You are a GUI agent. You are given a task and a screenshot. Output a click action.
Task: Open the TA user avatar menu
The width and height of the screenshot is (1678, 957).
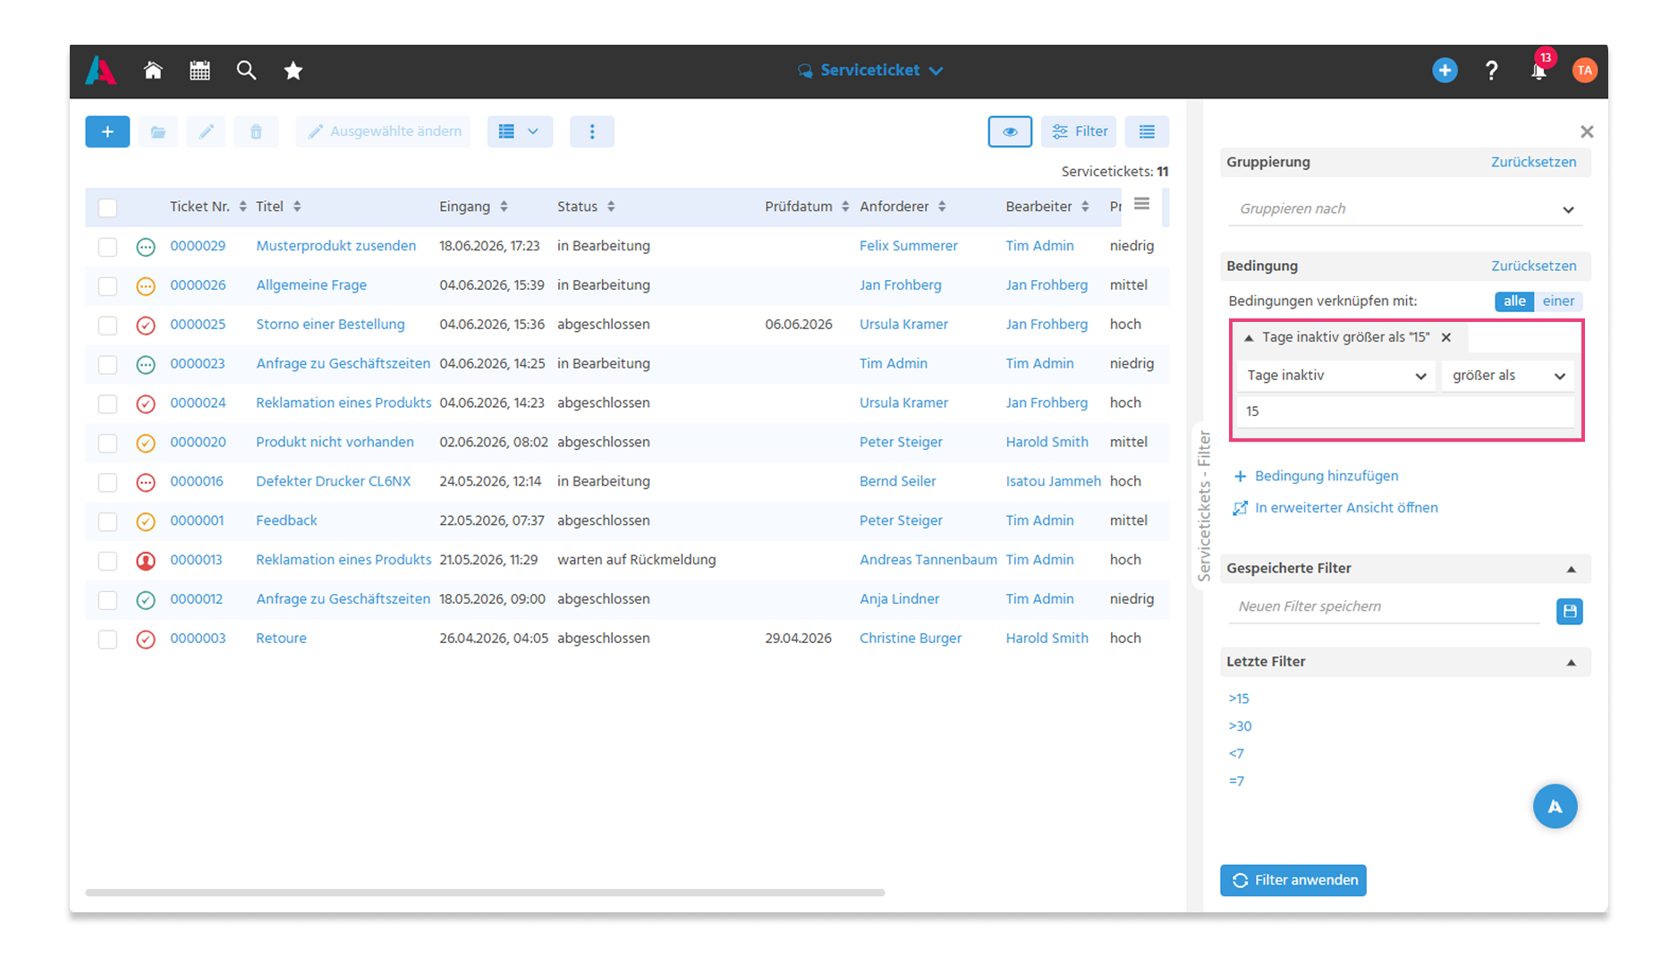pyautogui.click(x=1584, y=71)
